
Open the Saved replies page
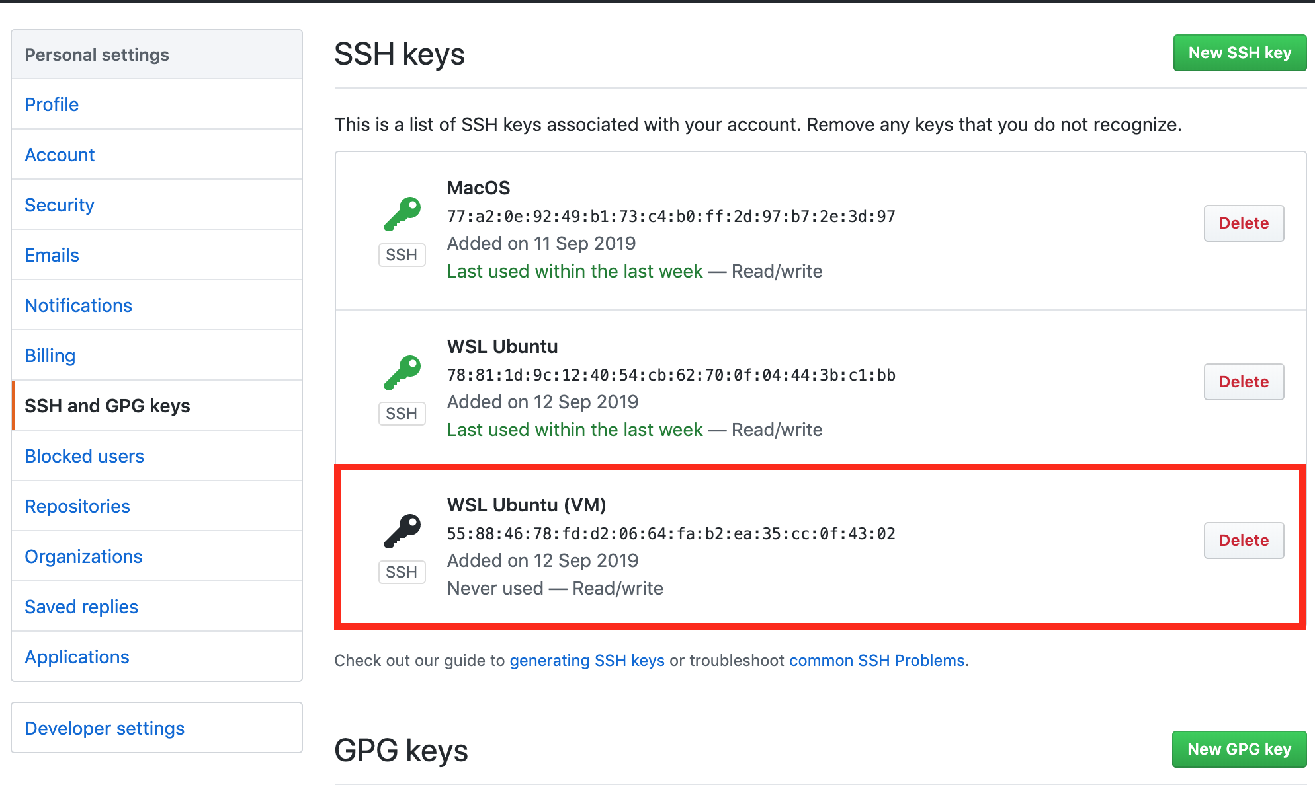pyautogui.click(x=81, y=606)
